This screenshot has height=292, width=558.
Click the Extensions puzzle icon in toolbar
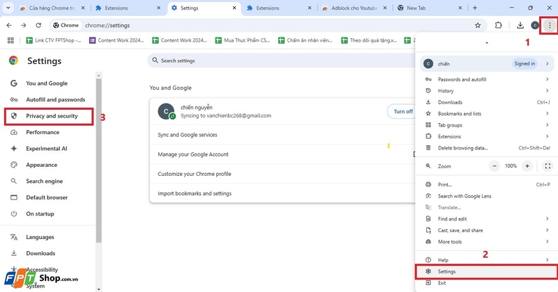click(498, 25)
